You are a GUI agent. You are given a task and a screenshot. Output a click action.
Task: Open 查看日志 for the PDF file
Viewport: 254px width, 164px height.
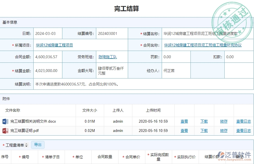pyautogui.click(x=244, y=131)
